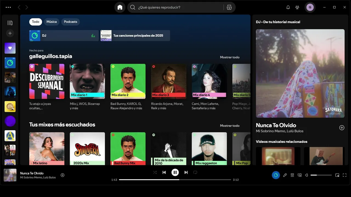Screen dimensions: 351x197
Task: Click the player bar album thumbnail
Action: coord(10,175)
